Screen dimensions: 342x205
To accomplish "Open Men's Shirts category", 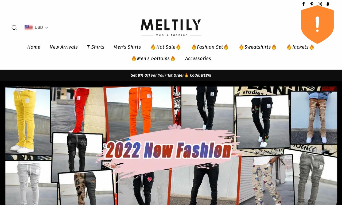I will [x=127, y=47].
